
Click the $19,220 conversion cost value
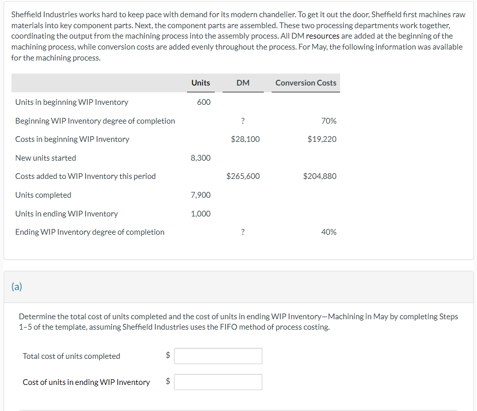tap(322, 139)
